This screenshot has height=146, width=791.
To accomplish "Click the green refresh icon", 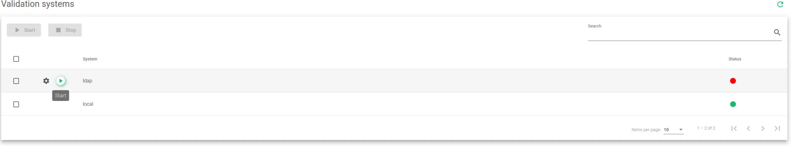I will [780, 4].
